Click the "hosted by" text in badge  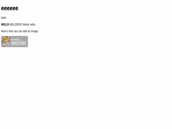pos(15,39)
